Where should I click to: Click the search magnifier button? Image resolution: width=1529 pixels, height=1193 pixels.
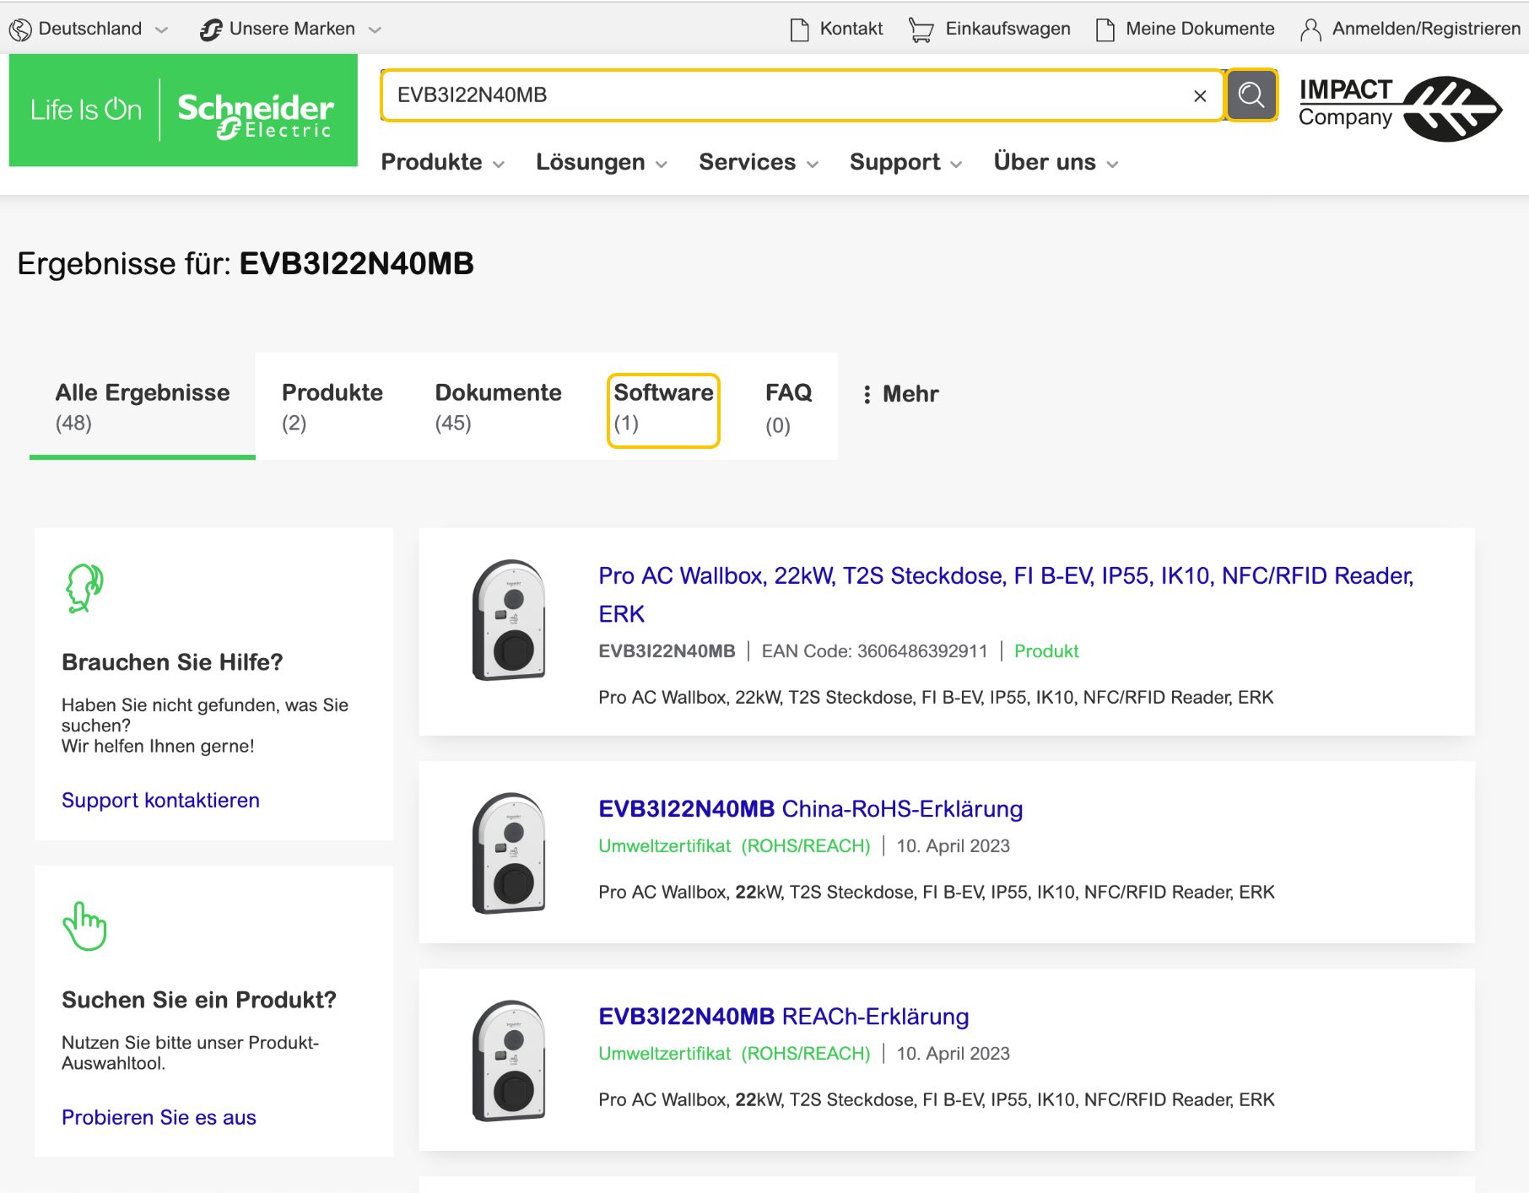click(x=1251, y=95)
